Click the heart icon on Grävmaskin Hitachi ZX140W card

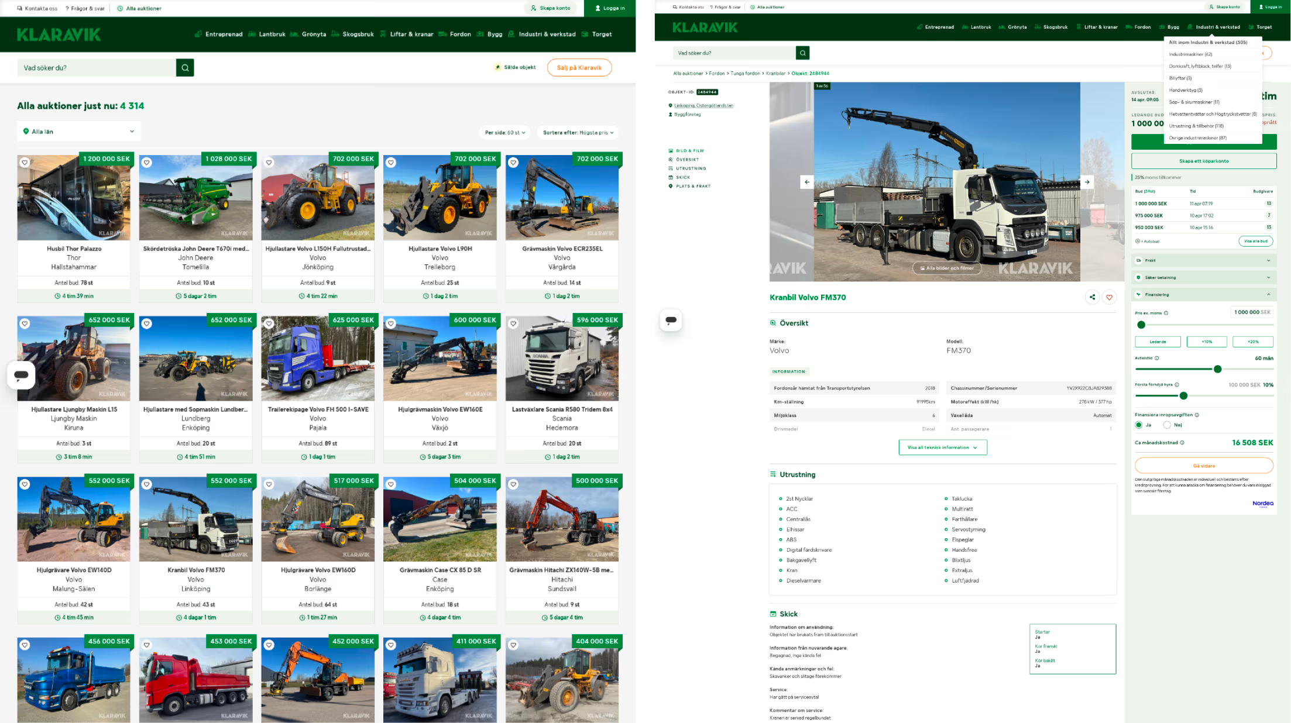(513, 484)
